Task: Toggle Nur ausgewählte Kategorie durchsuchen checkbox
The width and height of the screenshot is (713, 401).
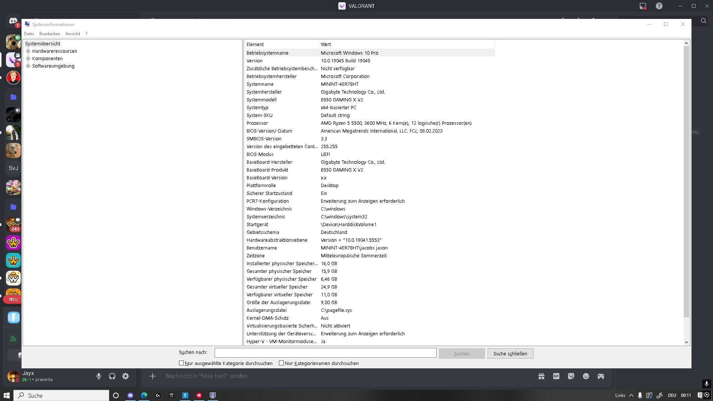Action: pos(182,363)
